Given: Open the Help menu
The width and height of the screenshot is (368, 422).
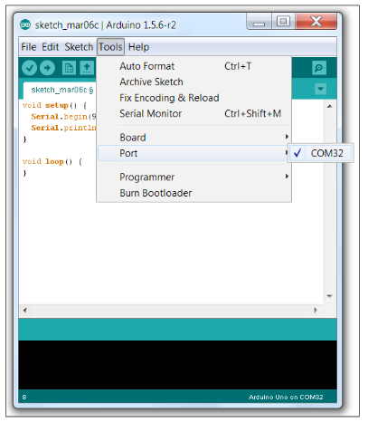Looking at the screenshot, I should tap(138, 47).
